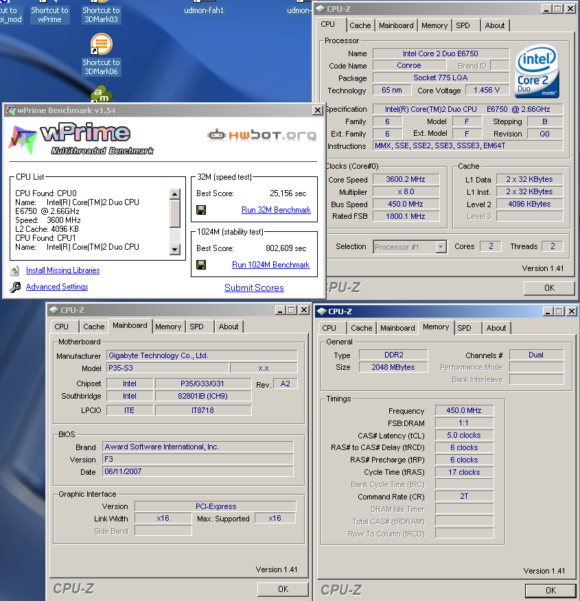Click the Install Missing Libraries icon
The height and width of the screenshot is (601, 580).
click(15, 270)
